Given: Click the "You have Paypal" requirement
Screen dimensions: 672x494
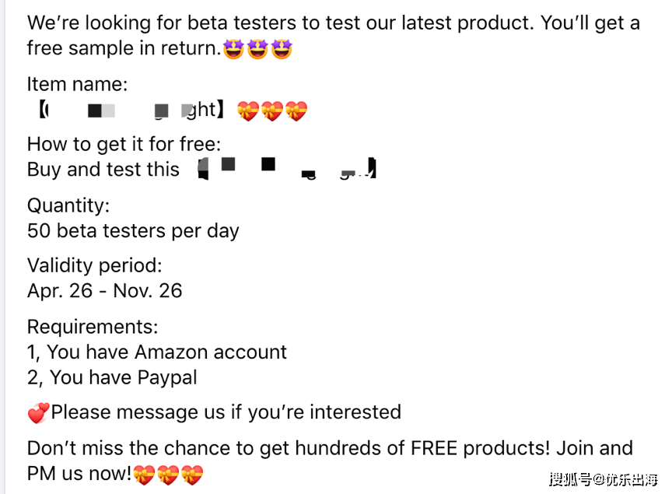Looking at the screenshot, I should pos(123,377).
